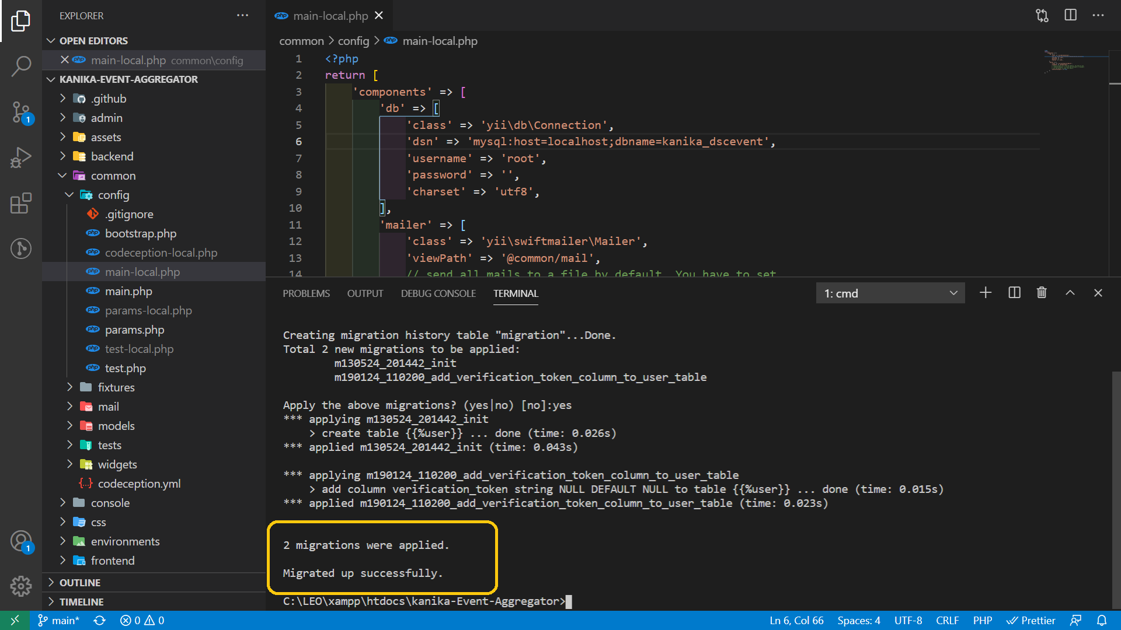This screenshot has width=1121, height=630.
Task: Expand the backend folder
Action: click(x=154, y=156)
